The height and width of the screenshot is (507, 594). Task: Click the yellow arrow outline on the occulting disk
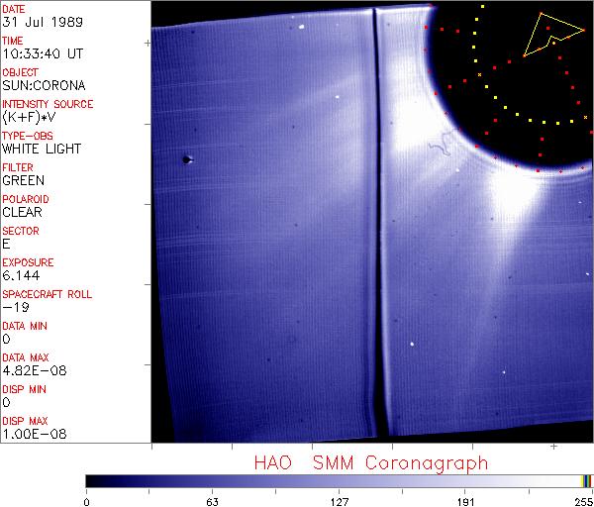coord(553,35)
